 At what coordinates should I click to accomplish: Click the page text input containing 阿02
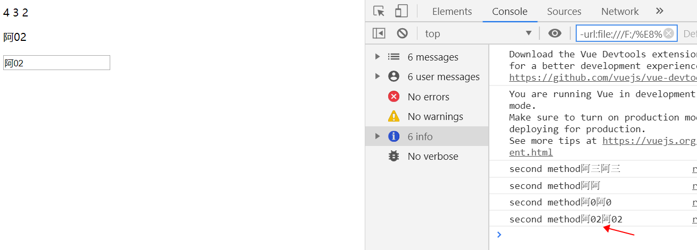(56, 63)
